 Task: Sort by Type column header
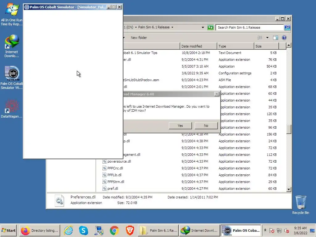[235, 46]
